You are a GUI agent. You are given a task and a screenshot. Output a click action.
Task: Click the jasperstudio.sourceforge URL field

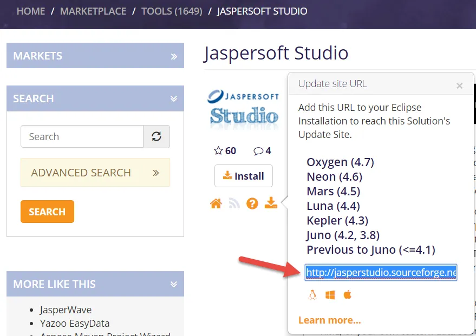[381, 272]
